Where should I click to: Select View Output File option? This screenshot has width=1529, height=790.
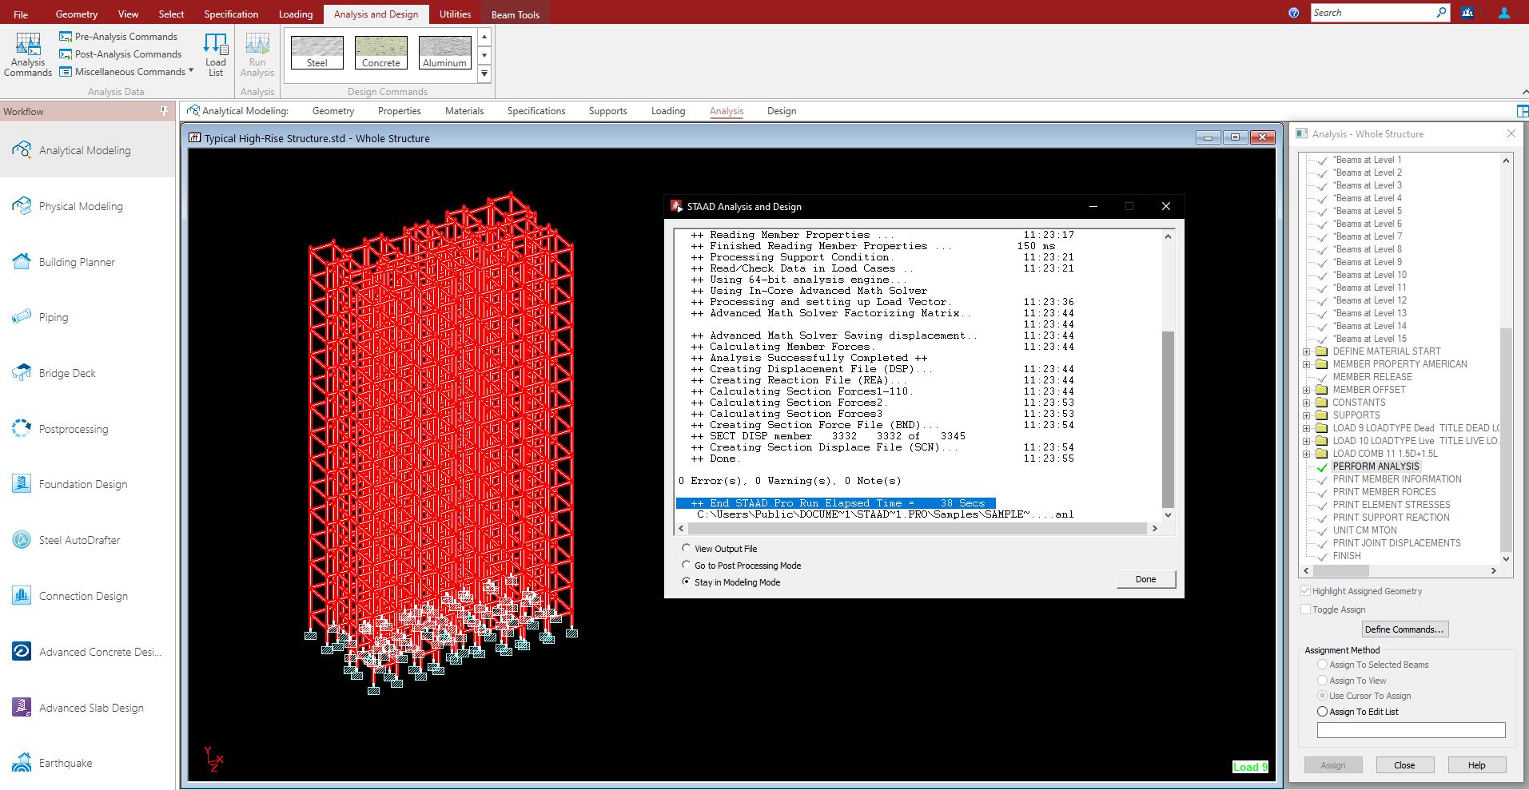tap(686, 548)
